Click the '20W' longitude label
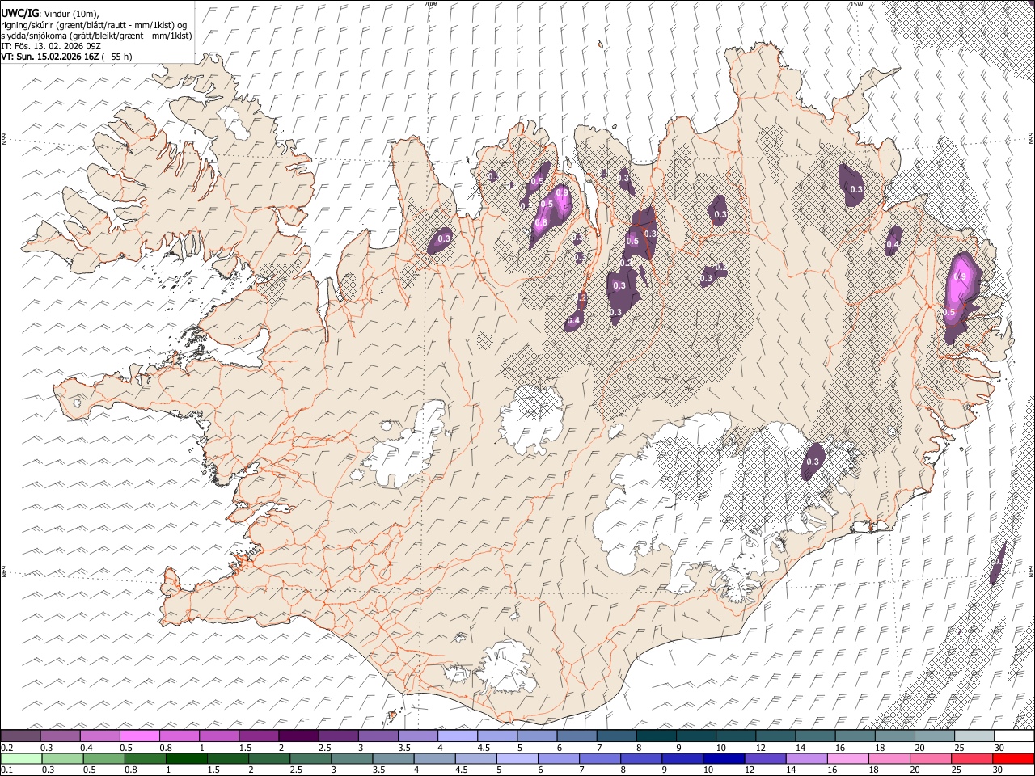The height and width of the screenshot is (776, 1035). coord(430,4)
